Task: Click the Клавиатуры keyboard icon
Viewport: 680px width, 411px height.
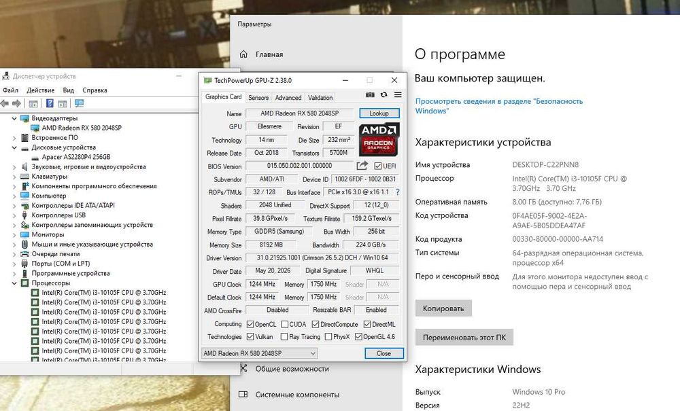Action: (24, 176)
